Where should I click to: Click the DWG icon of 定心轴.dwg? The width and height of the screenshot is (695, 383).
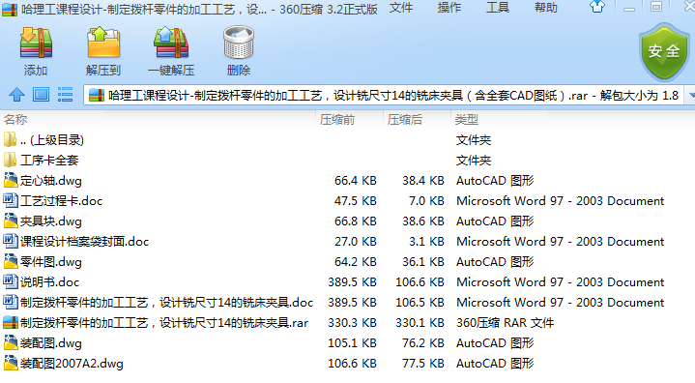11,180
